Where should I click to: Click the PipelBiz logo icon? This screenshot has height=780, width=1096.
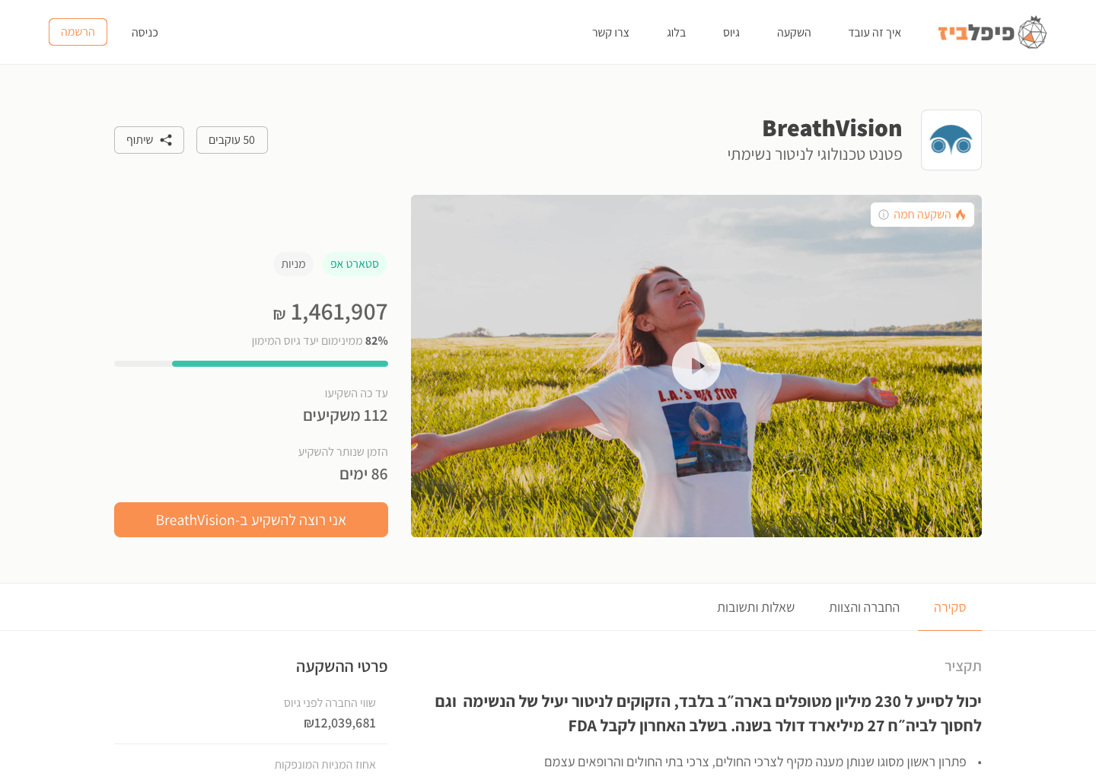point(1032,32)
